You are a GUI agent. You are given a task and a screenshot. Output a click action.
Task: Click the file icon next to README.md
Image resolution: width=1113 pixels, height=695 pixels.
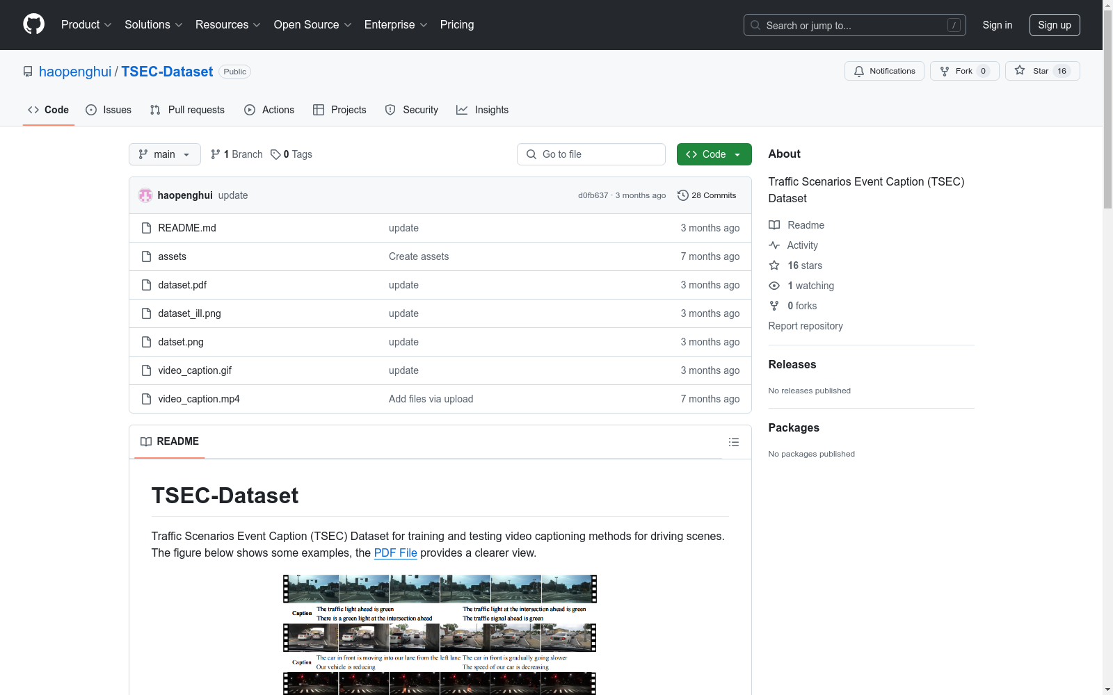pos(146,228)
